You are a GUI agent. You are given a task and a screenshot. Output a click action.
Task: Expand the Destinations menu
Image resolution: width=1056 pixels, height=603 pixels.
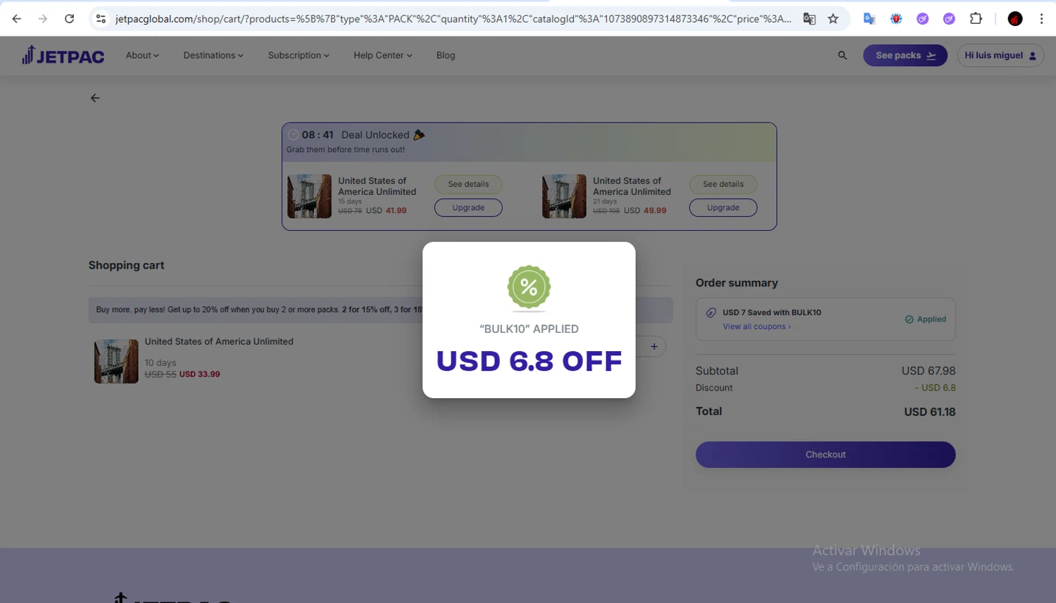tap(213, 55)
